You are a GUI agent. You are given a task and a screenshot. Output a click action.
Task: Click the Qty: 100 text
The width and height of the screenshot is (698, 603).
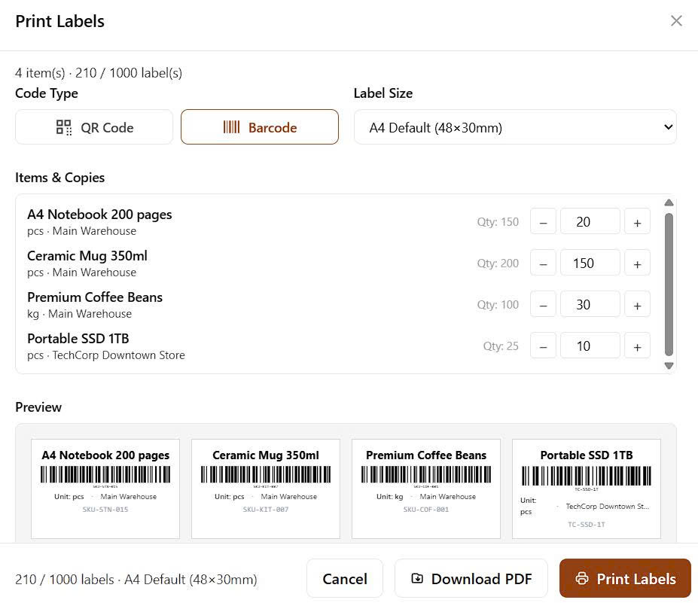[x=498, y=304]
